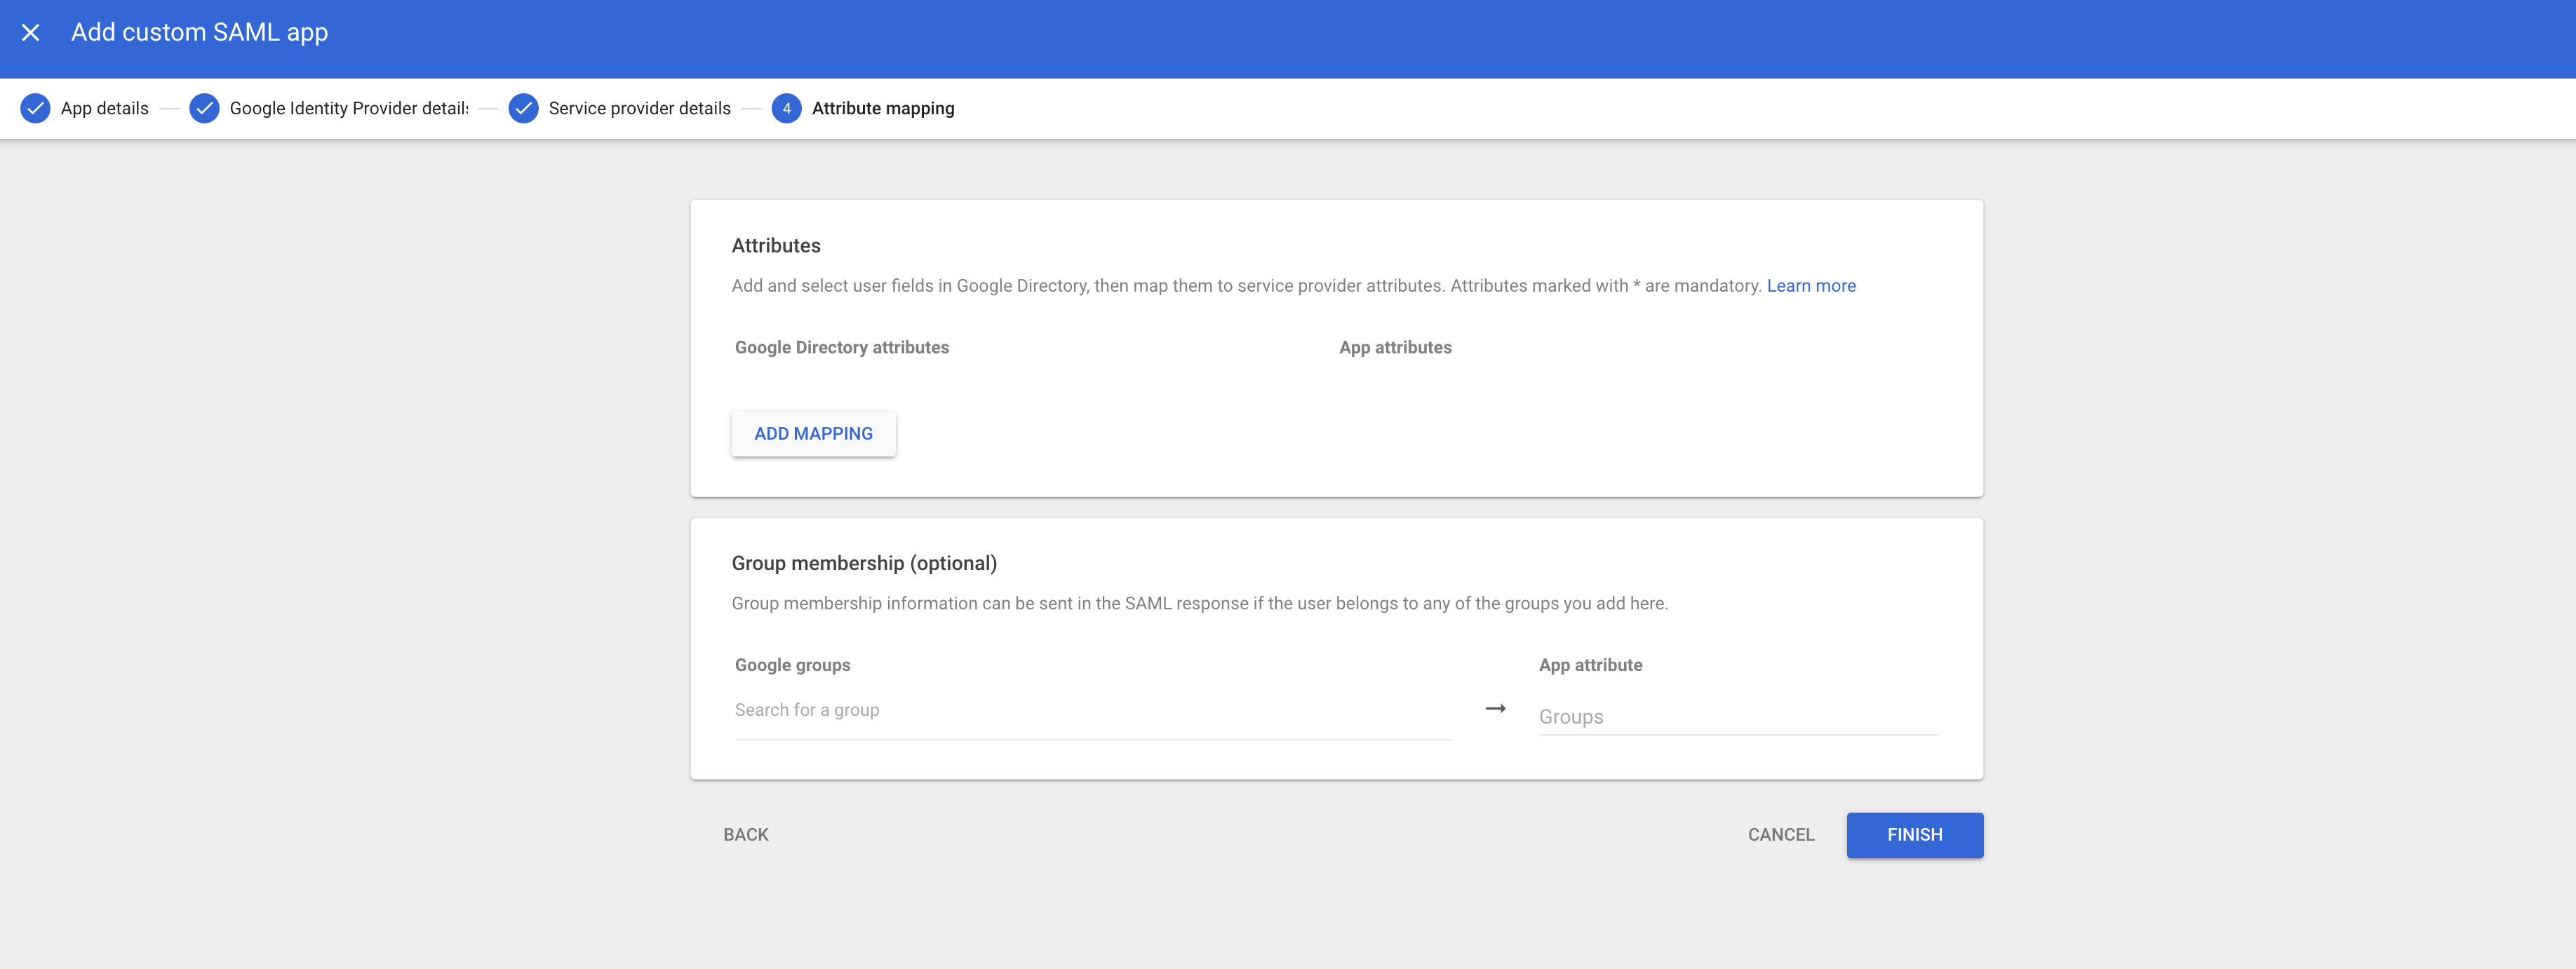Click the Group membership (optional) heading

(x=863, y=564)
